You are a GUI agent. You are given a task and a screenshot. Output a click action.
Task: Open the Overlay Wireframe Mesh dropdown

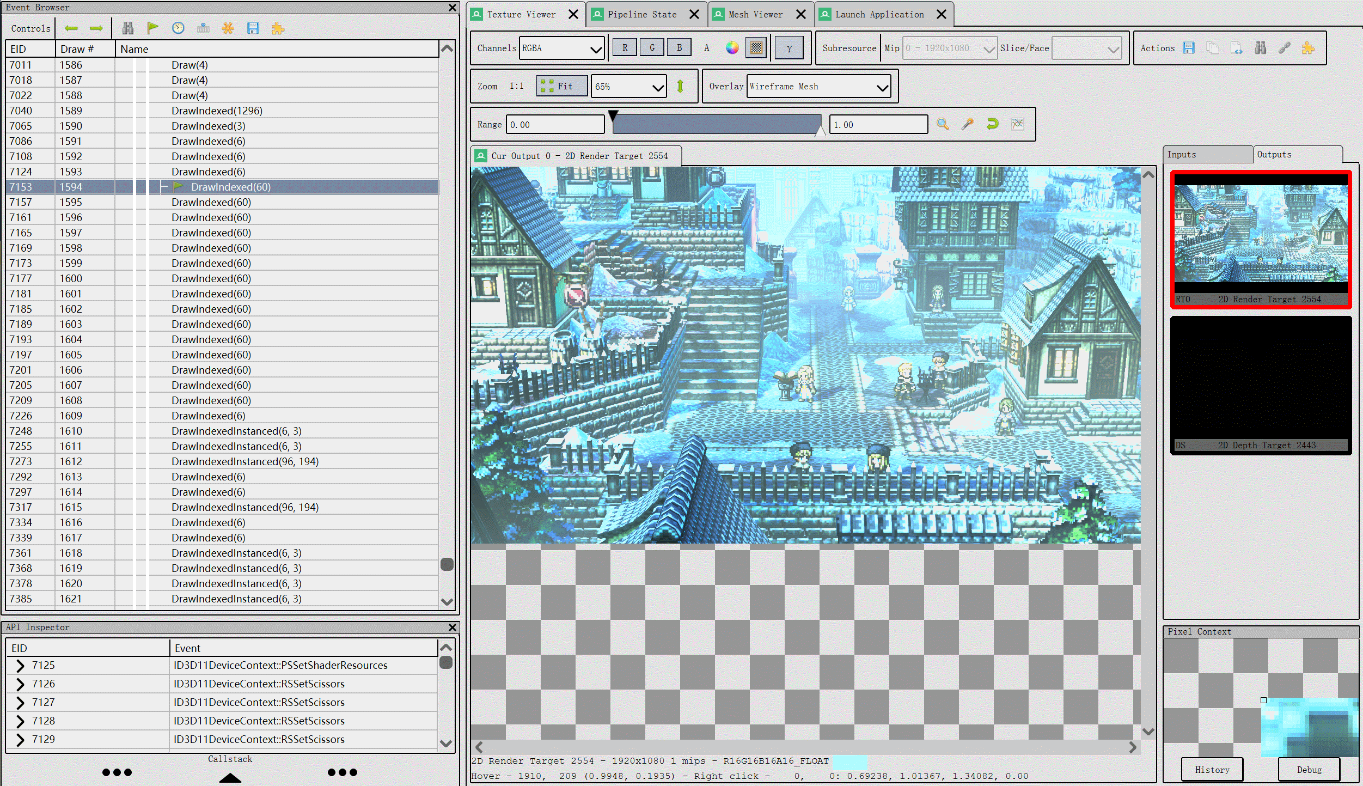click(x=819, y=86)
